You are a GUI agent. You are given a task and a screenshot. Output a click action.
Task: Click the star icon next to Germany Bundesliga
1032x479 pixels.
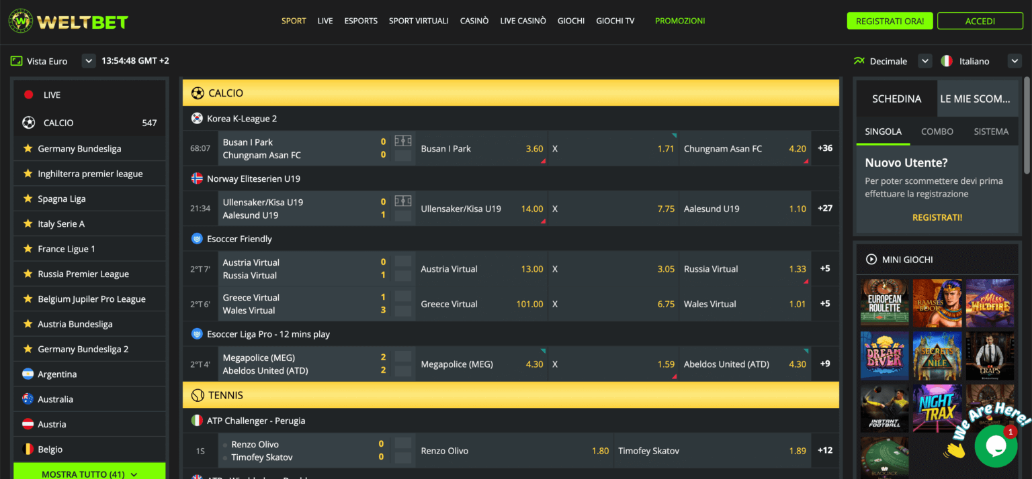pyautogui.click(x=28, y=148)
